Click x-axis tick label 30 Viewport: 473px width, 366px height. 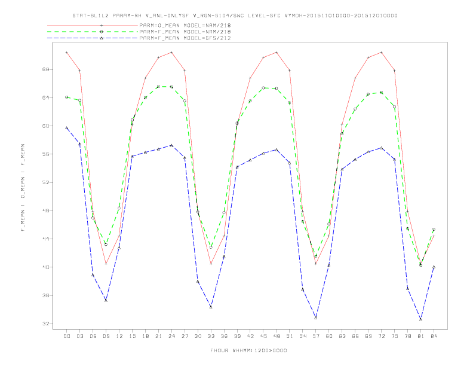click(198, 336)
